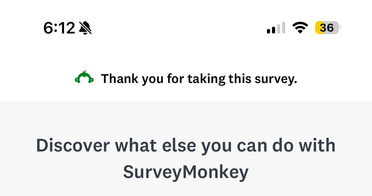This screenshot has width=372, height=196.
Task: Tap the word "else" in the heading
Action: coord(179,146)
